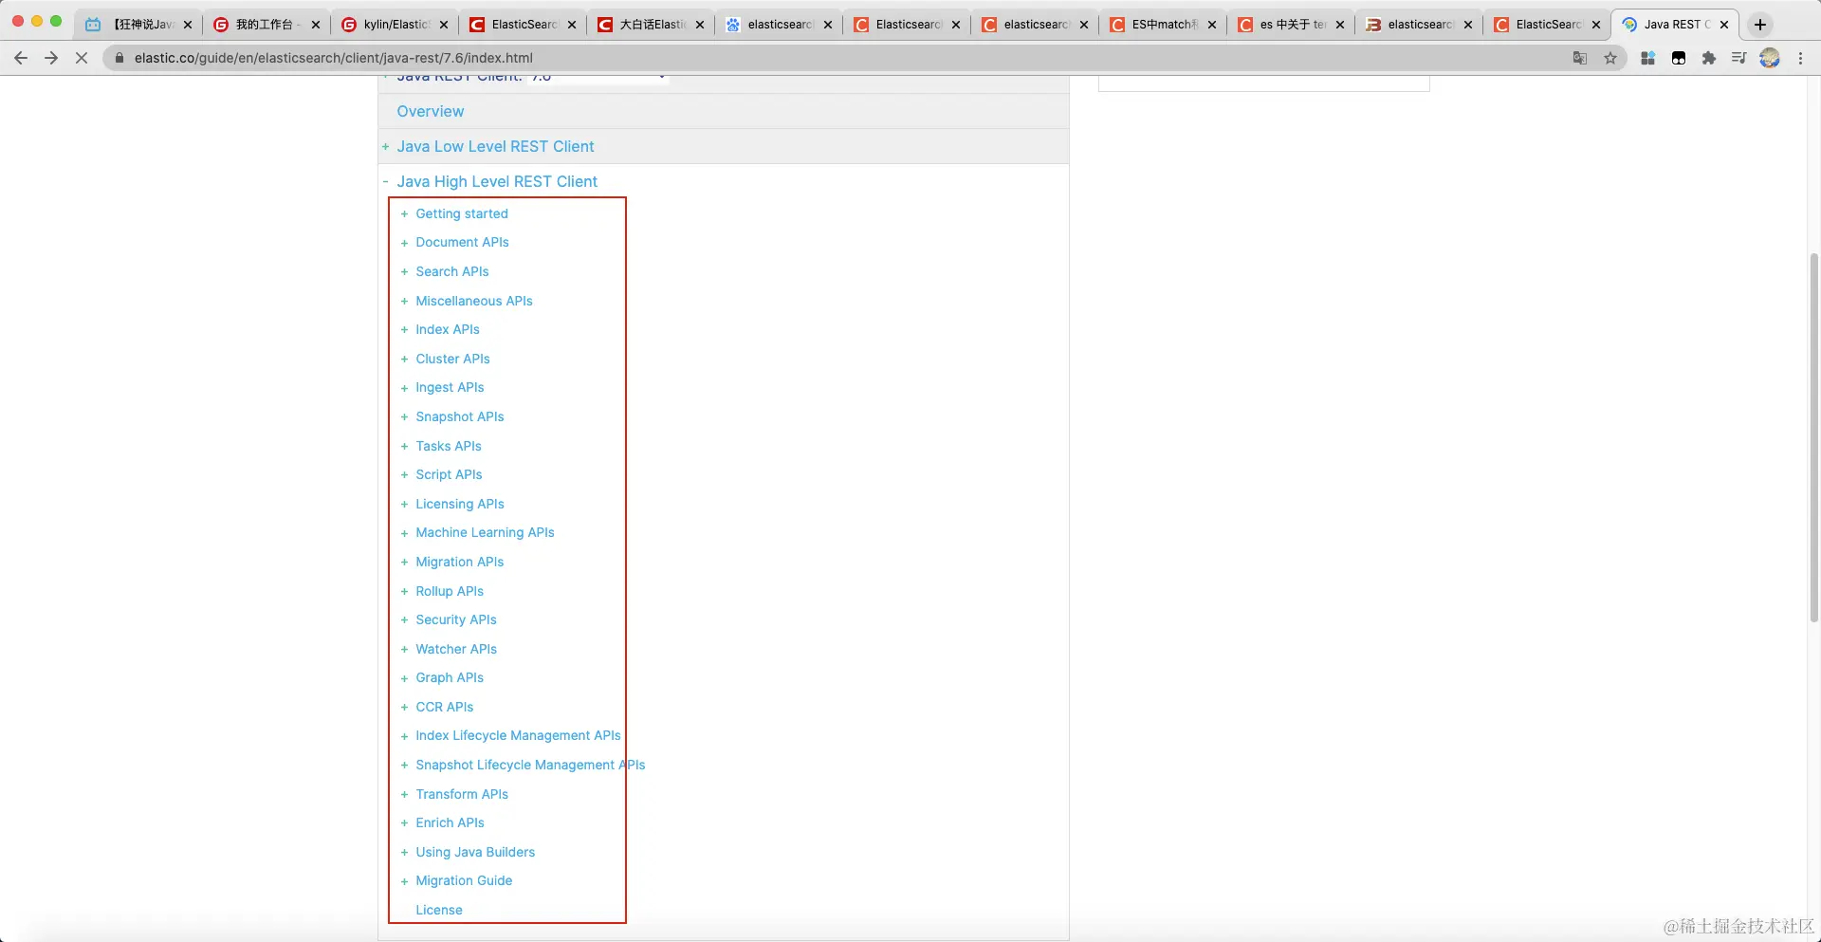
Task: Expand the Index APIs section
Action: pos(404,330)
